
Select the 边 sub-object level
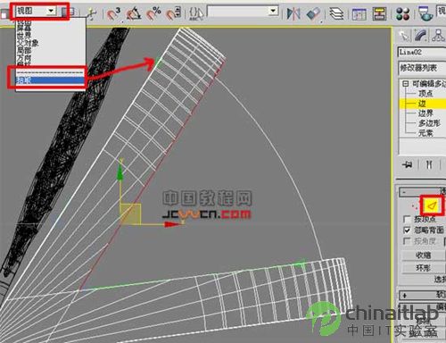point(422,104)
